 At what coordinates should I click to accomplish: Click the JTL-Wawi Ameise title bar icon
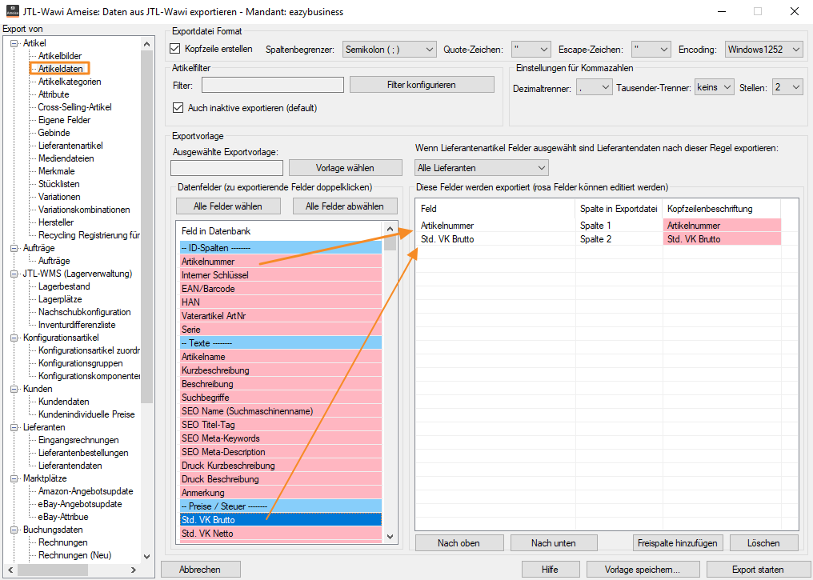coord(12,11)
